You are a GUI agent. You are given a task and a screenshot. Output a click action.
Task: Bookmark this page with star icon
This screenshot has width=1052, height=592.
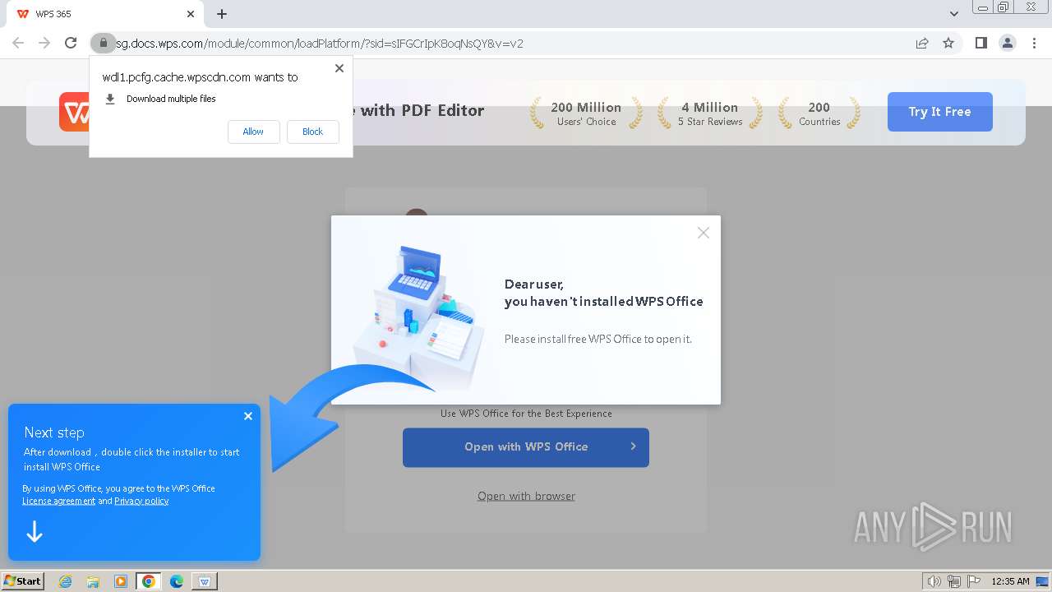(948, 43)
